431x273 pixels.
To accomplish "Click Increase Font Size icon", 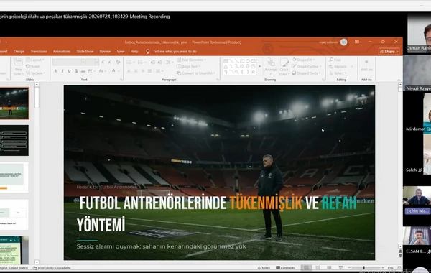I will [x=103, y=62].
